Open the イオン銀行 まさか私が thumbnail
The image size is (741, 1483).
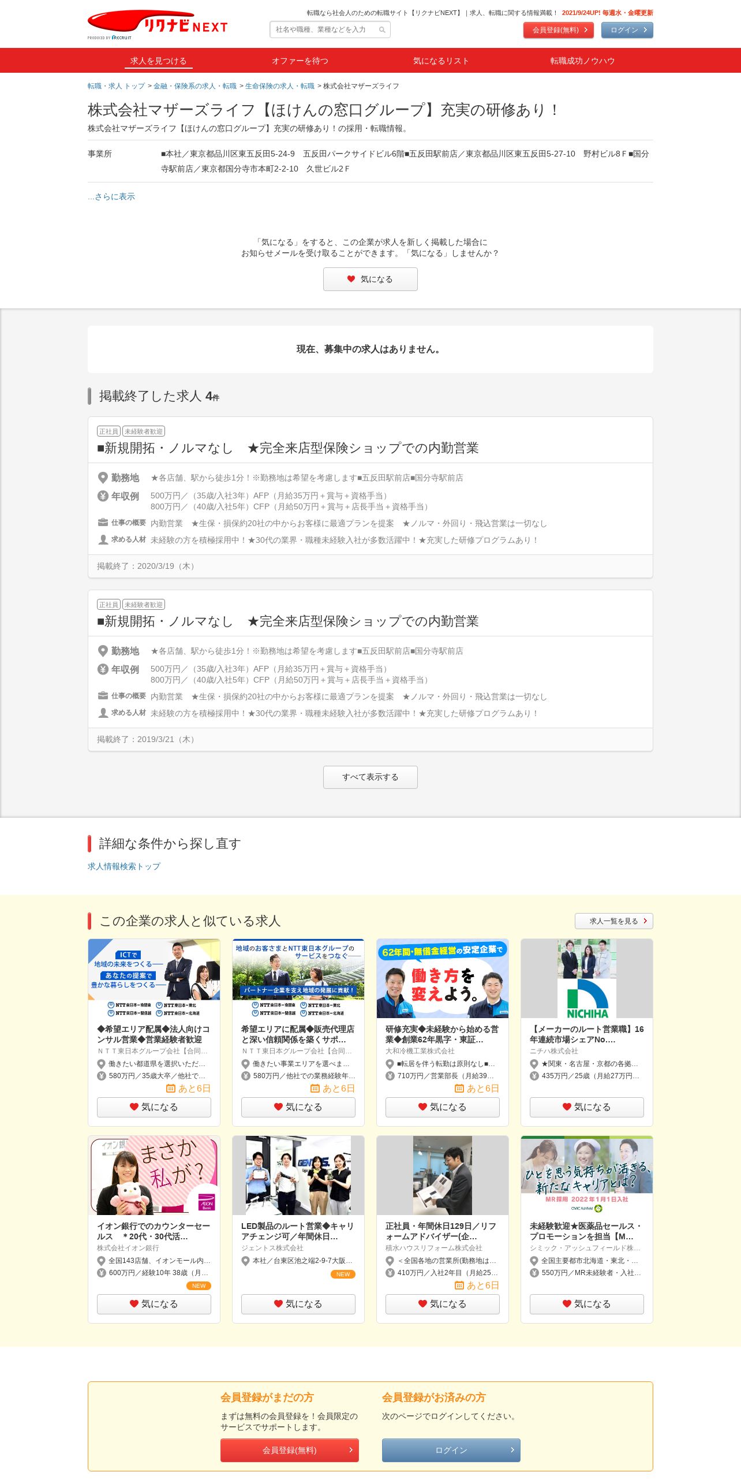154,1175
